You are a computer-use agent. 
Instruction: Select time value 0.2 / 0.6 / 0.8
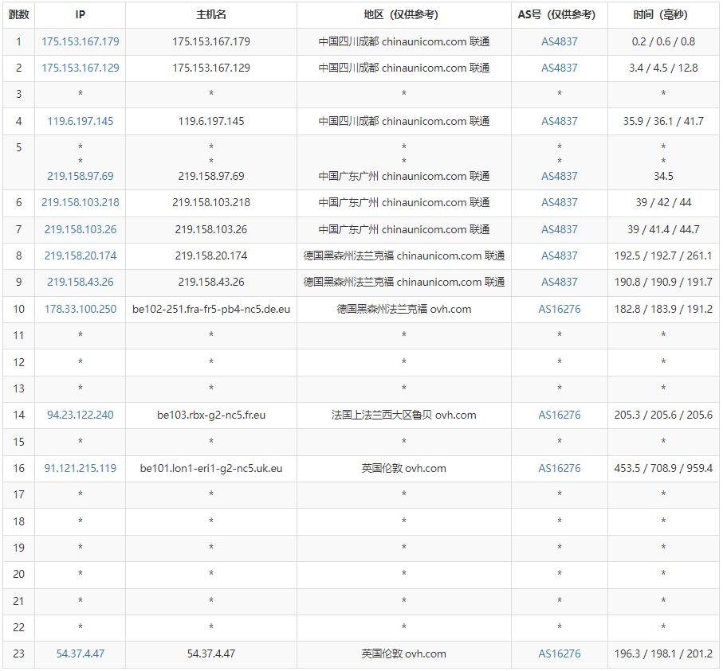(663, 41)
